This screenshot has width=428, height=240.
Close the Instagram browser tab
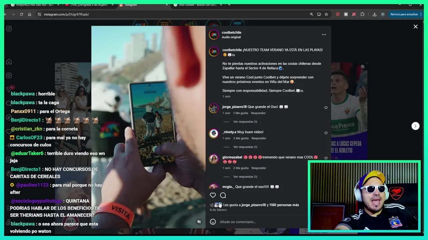[167, 5]
